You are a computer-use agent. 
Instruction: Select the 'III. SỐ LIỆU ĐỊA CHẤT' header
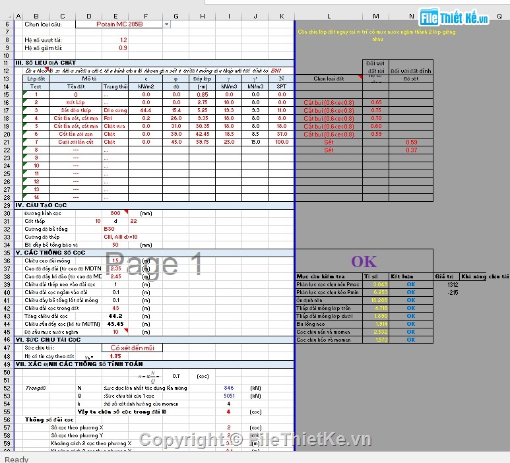(154, 63)
